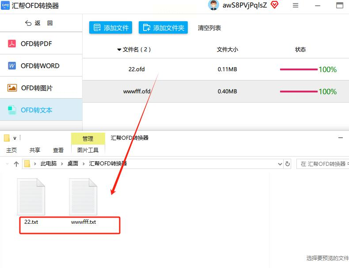Click the 添加文件夹 button
349x268 pixels.
tap(163, 27)
